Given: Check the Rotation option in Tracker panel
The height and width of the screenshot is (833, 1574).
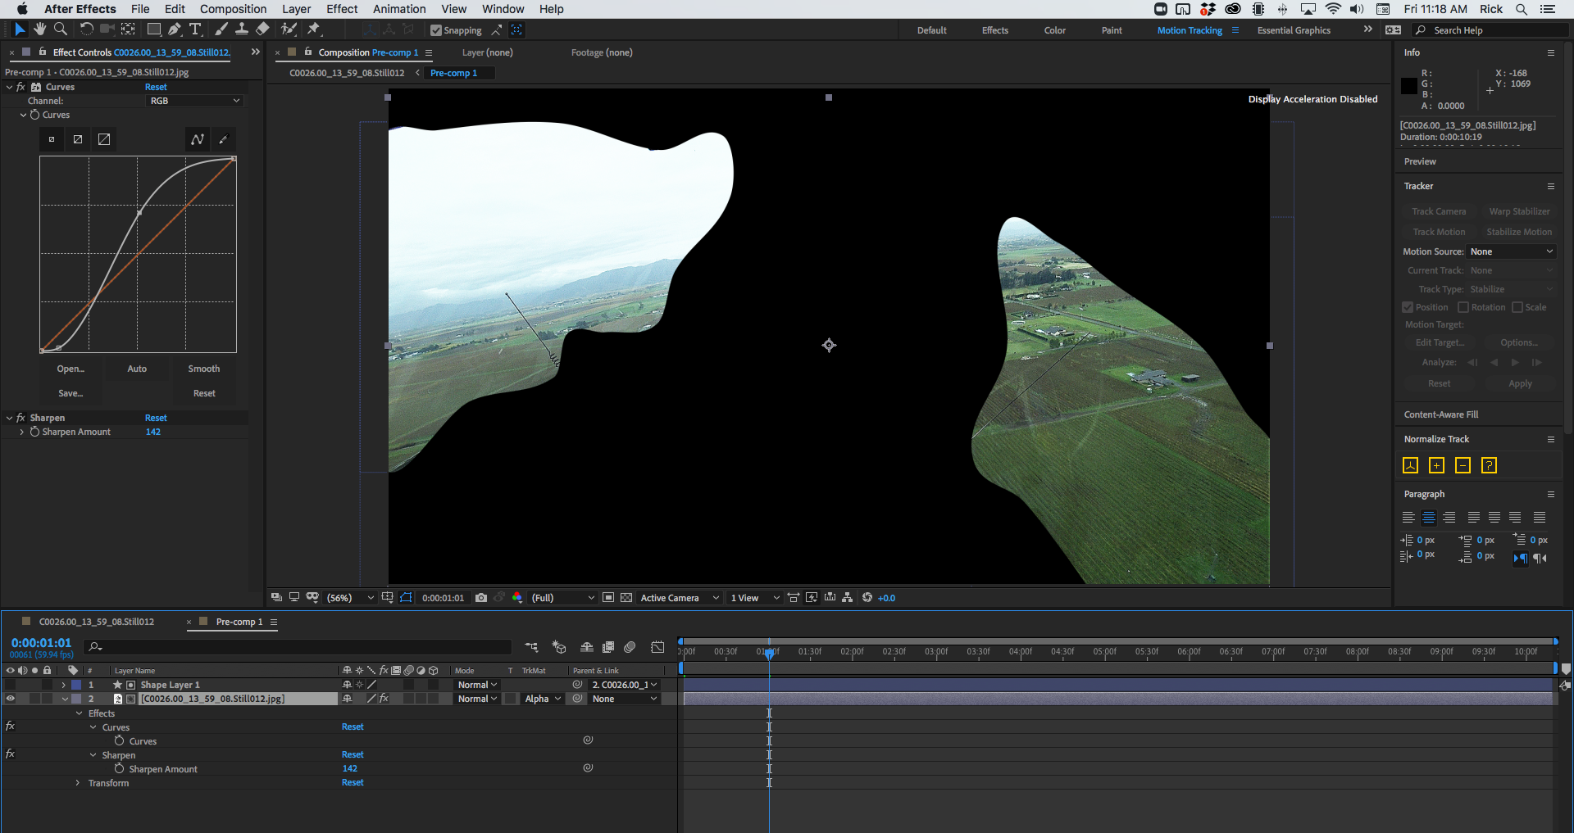Looking at the screenshot, I should 1463,307.
